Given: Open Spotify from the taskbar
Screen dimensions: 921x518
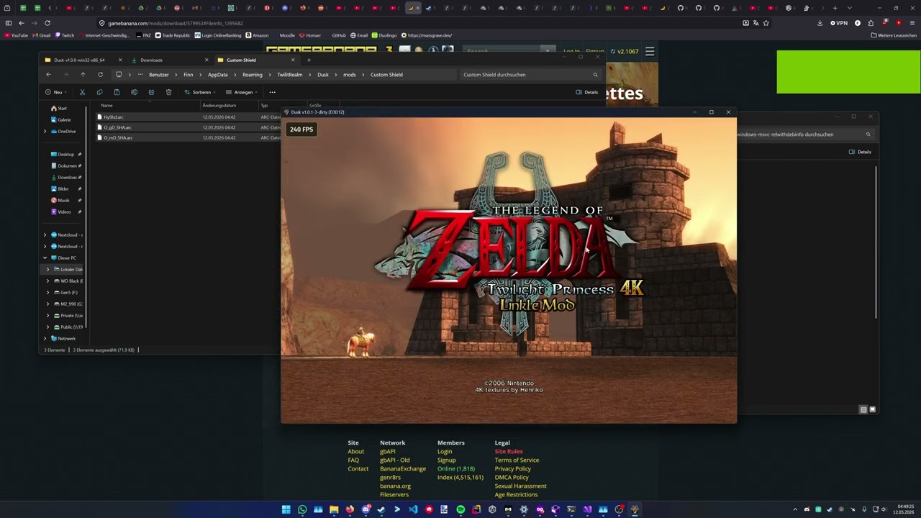Looking at the screenshot, I should [460, 509].
